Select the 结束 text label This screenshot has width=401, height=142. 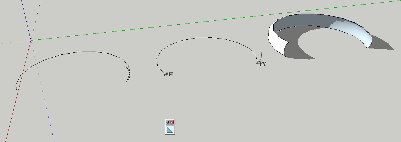[x=168, y=74]
